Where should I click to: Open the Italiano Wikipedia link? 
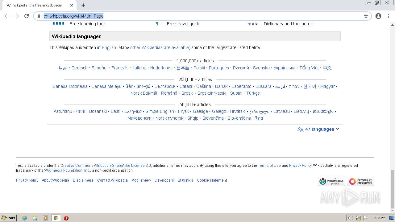(139, 68)
